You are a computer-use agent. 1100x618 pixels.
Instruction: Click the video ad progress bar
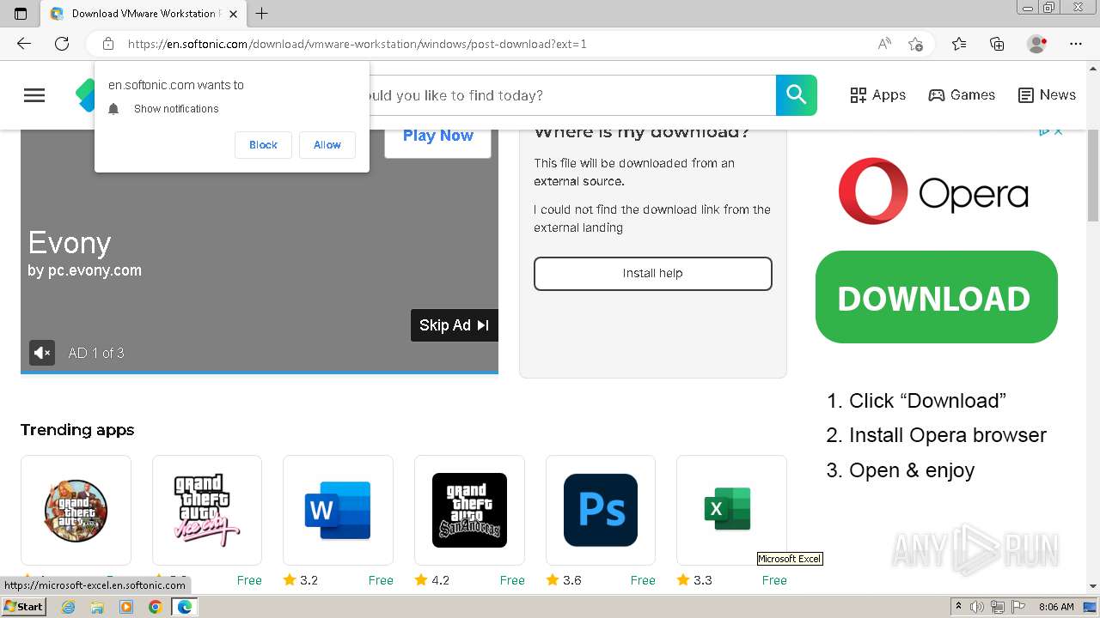(x=260, y=373)
